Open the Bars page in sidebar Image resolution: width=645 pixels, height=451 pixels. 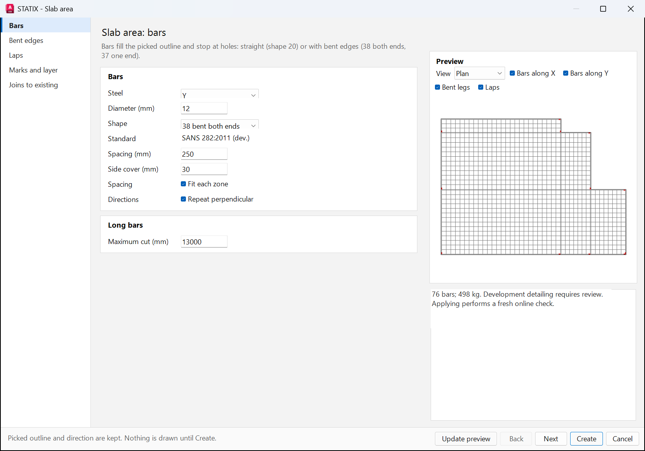coord(46,25)
